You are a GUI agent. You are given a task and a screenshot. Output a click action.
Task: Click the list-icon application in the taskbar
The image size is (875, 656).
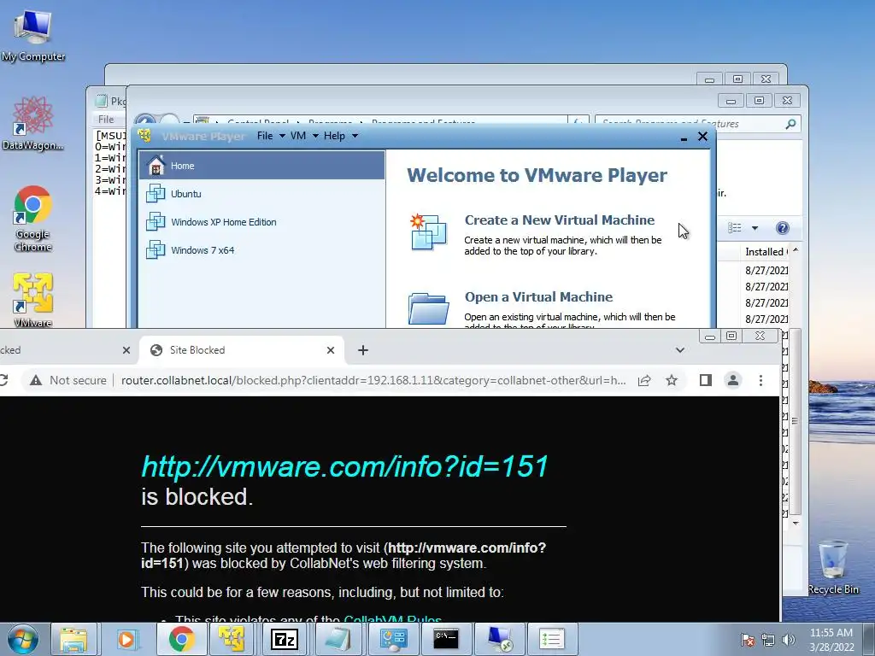(x=551, y=639)
